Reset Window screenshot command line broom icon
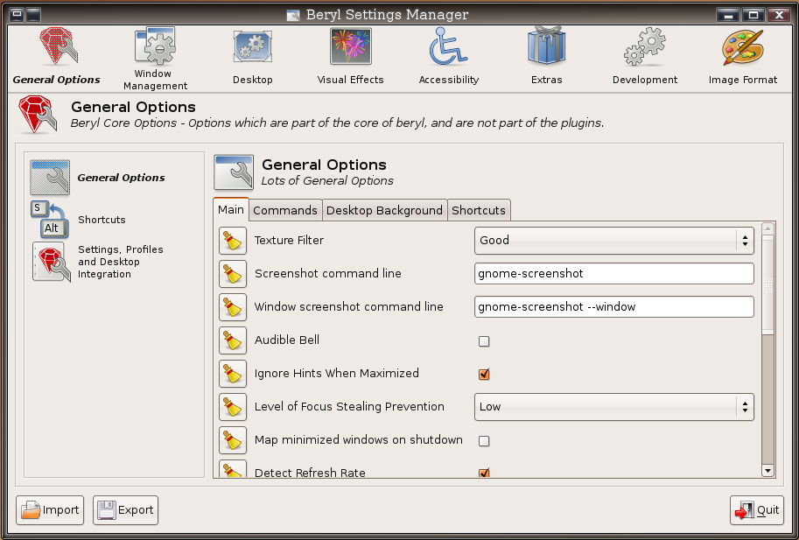Viewport: 799px width, 540px height. 233,306
